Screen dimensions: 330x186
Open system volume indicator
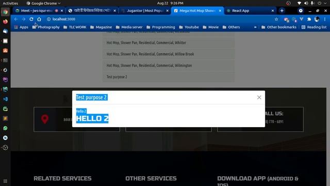306,3
